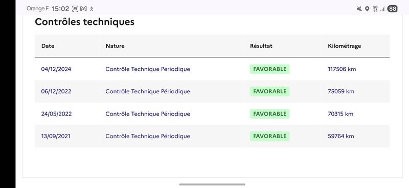Select the 117506 km mileage value

(x=342, y=69)
